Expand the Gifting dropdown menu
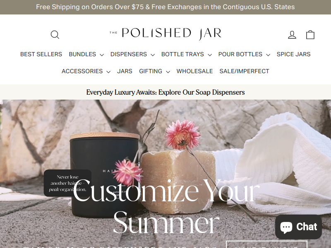Image resolution: width=331 pixels, height=248 pixels. tap(154, 71)
